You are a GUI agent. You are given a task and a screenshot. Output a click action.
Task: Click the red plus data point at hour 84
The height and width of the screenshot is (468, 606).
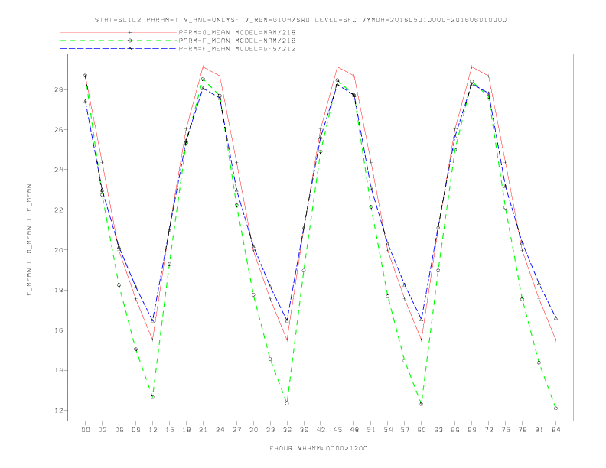555,340
